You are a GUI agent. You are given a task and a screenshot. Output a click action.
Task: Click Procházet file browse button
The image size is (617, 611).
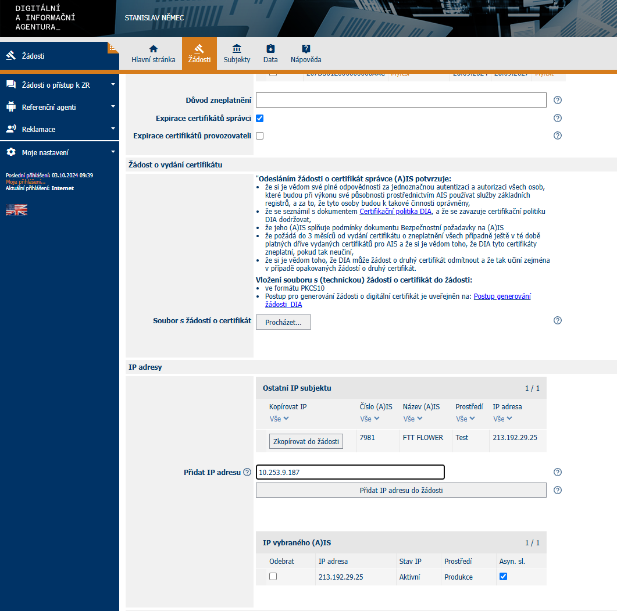pyautogui.click(x=283, y=322)
